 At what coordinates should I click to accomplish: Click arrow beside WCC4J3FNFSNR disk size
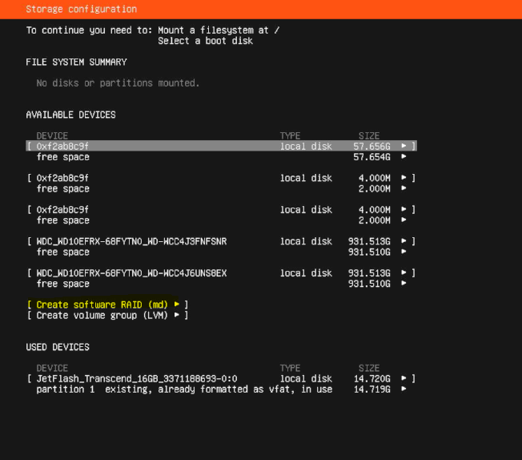point(404,241)
